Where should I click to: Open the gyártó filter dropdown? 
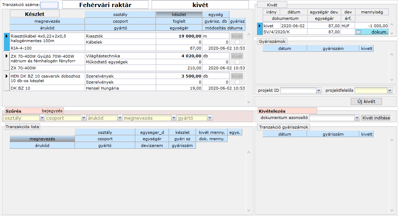210,118
